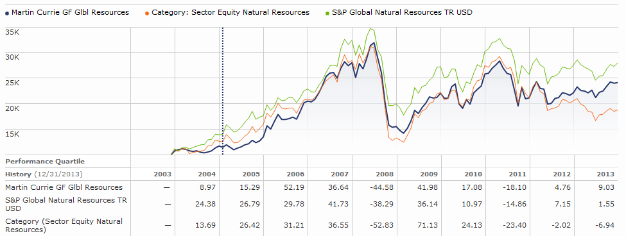Image resolution: width=626 pixels, height=236 pixels.
Task: Select the Category: Sector Equity Natural Resources legend text
Action: coord(230,12)
